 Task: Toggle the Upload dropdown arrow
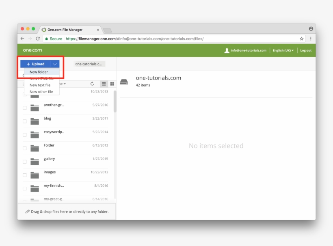(x=55, y=64)
